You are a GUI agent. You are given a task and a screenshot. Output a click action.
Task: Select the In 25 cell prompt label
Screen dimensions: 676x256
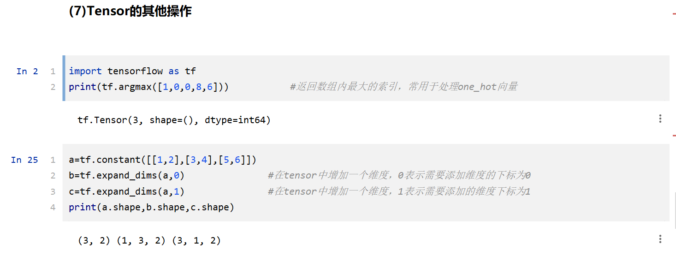pos(24,160)
